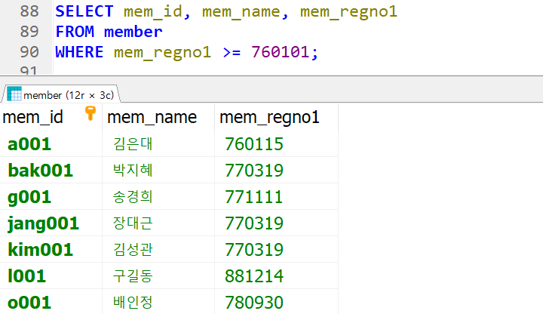Select the cell kim001

[51, 249]
